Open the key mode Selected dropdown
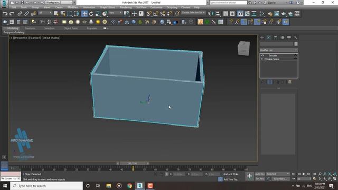 278,174
